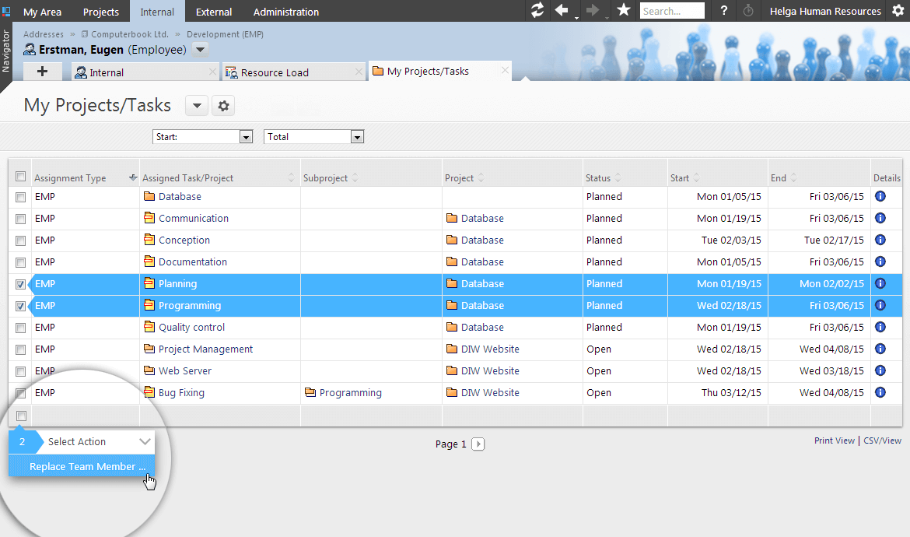Close the Resource Load tab
Viewport: 910px width, 537px height.
point(359,72)
